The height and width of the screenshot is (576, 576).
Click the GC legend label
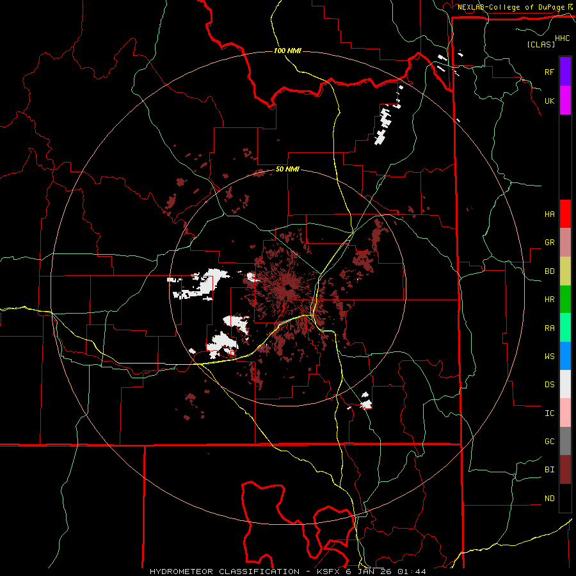click(549, 442)
